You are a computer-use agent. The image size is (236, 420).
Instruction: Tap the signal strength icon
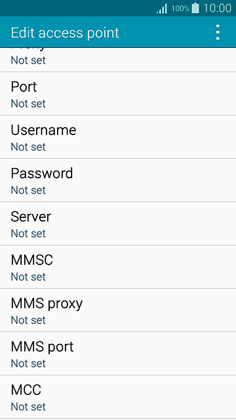click(162, 9)
